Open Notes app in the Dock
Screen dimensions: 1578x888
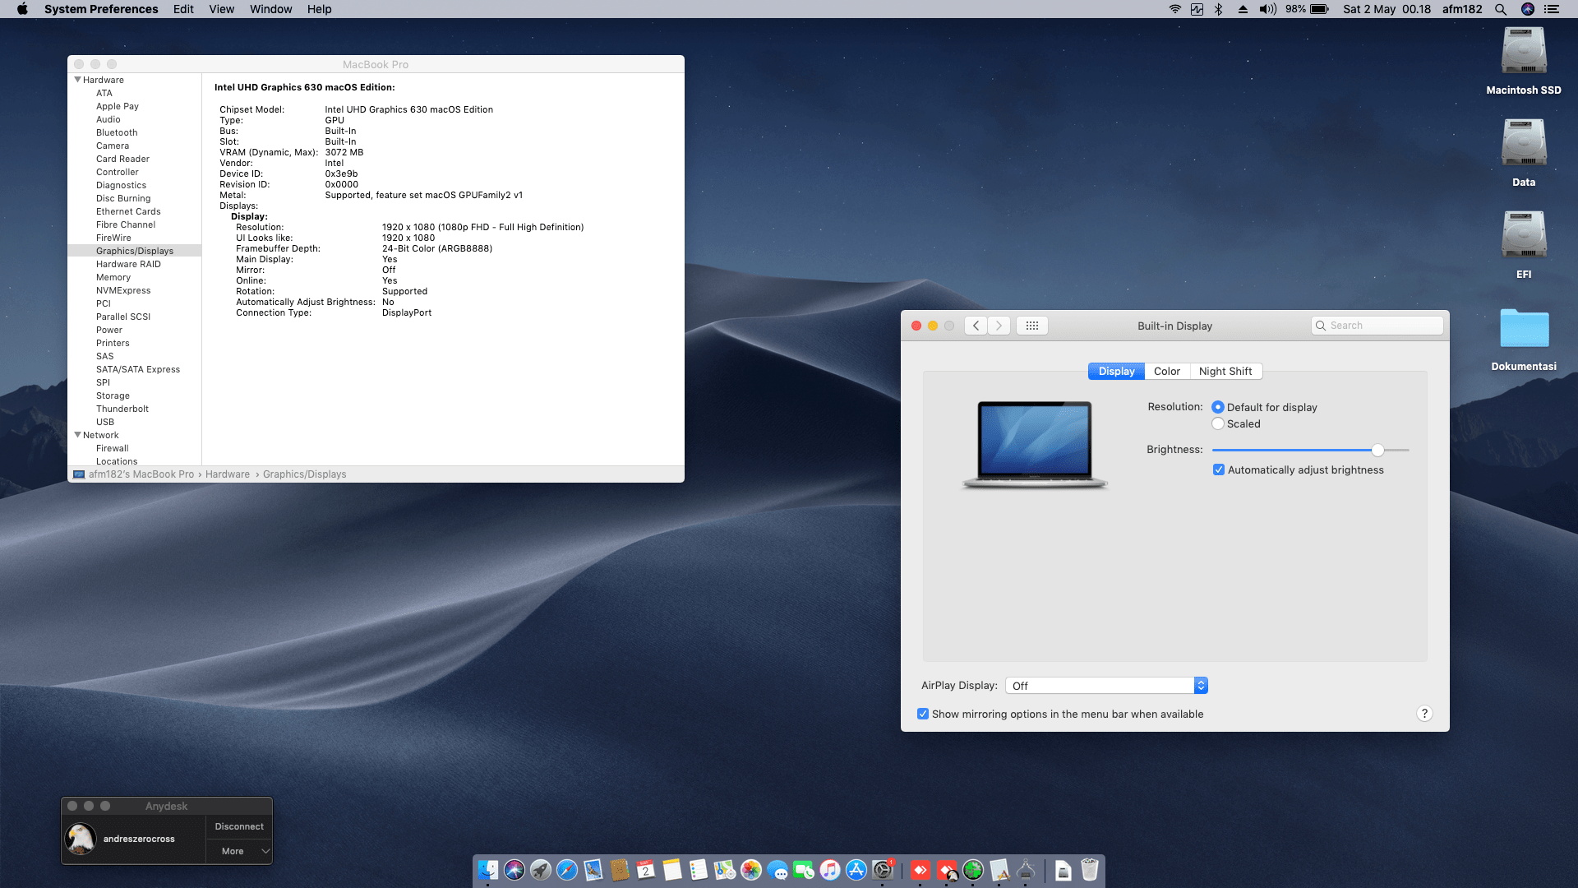pyautogui.click(x=672, y=870)
